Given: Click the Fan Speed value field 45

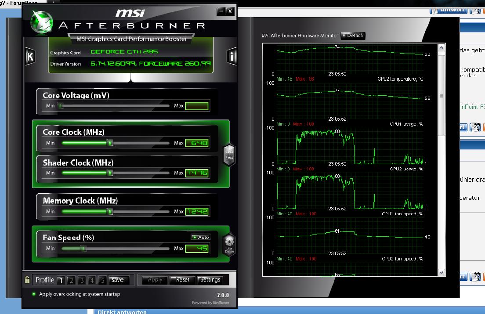Looking at the screenshot, I should (x=197, y=248).
